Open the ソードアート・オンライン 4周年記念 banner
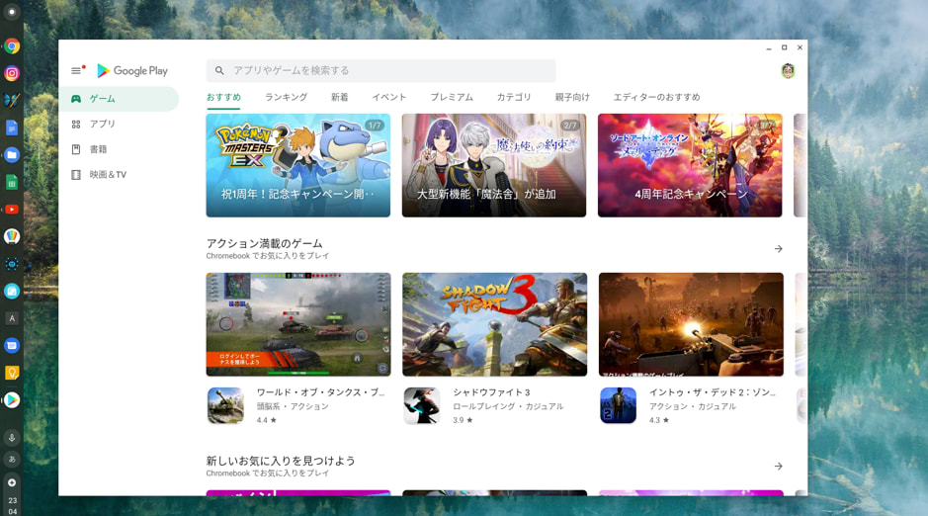The image size is (928, 516). tap(690, 165)
